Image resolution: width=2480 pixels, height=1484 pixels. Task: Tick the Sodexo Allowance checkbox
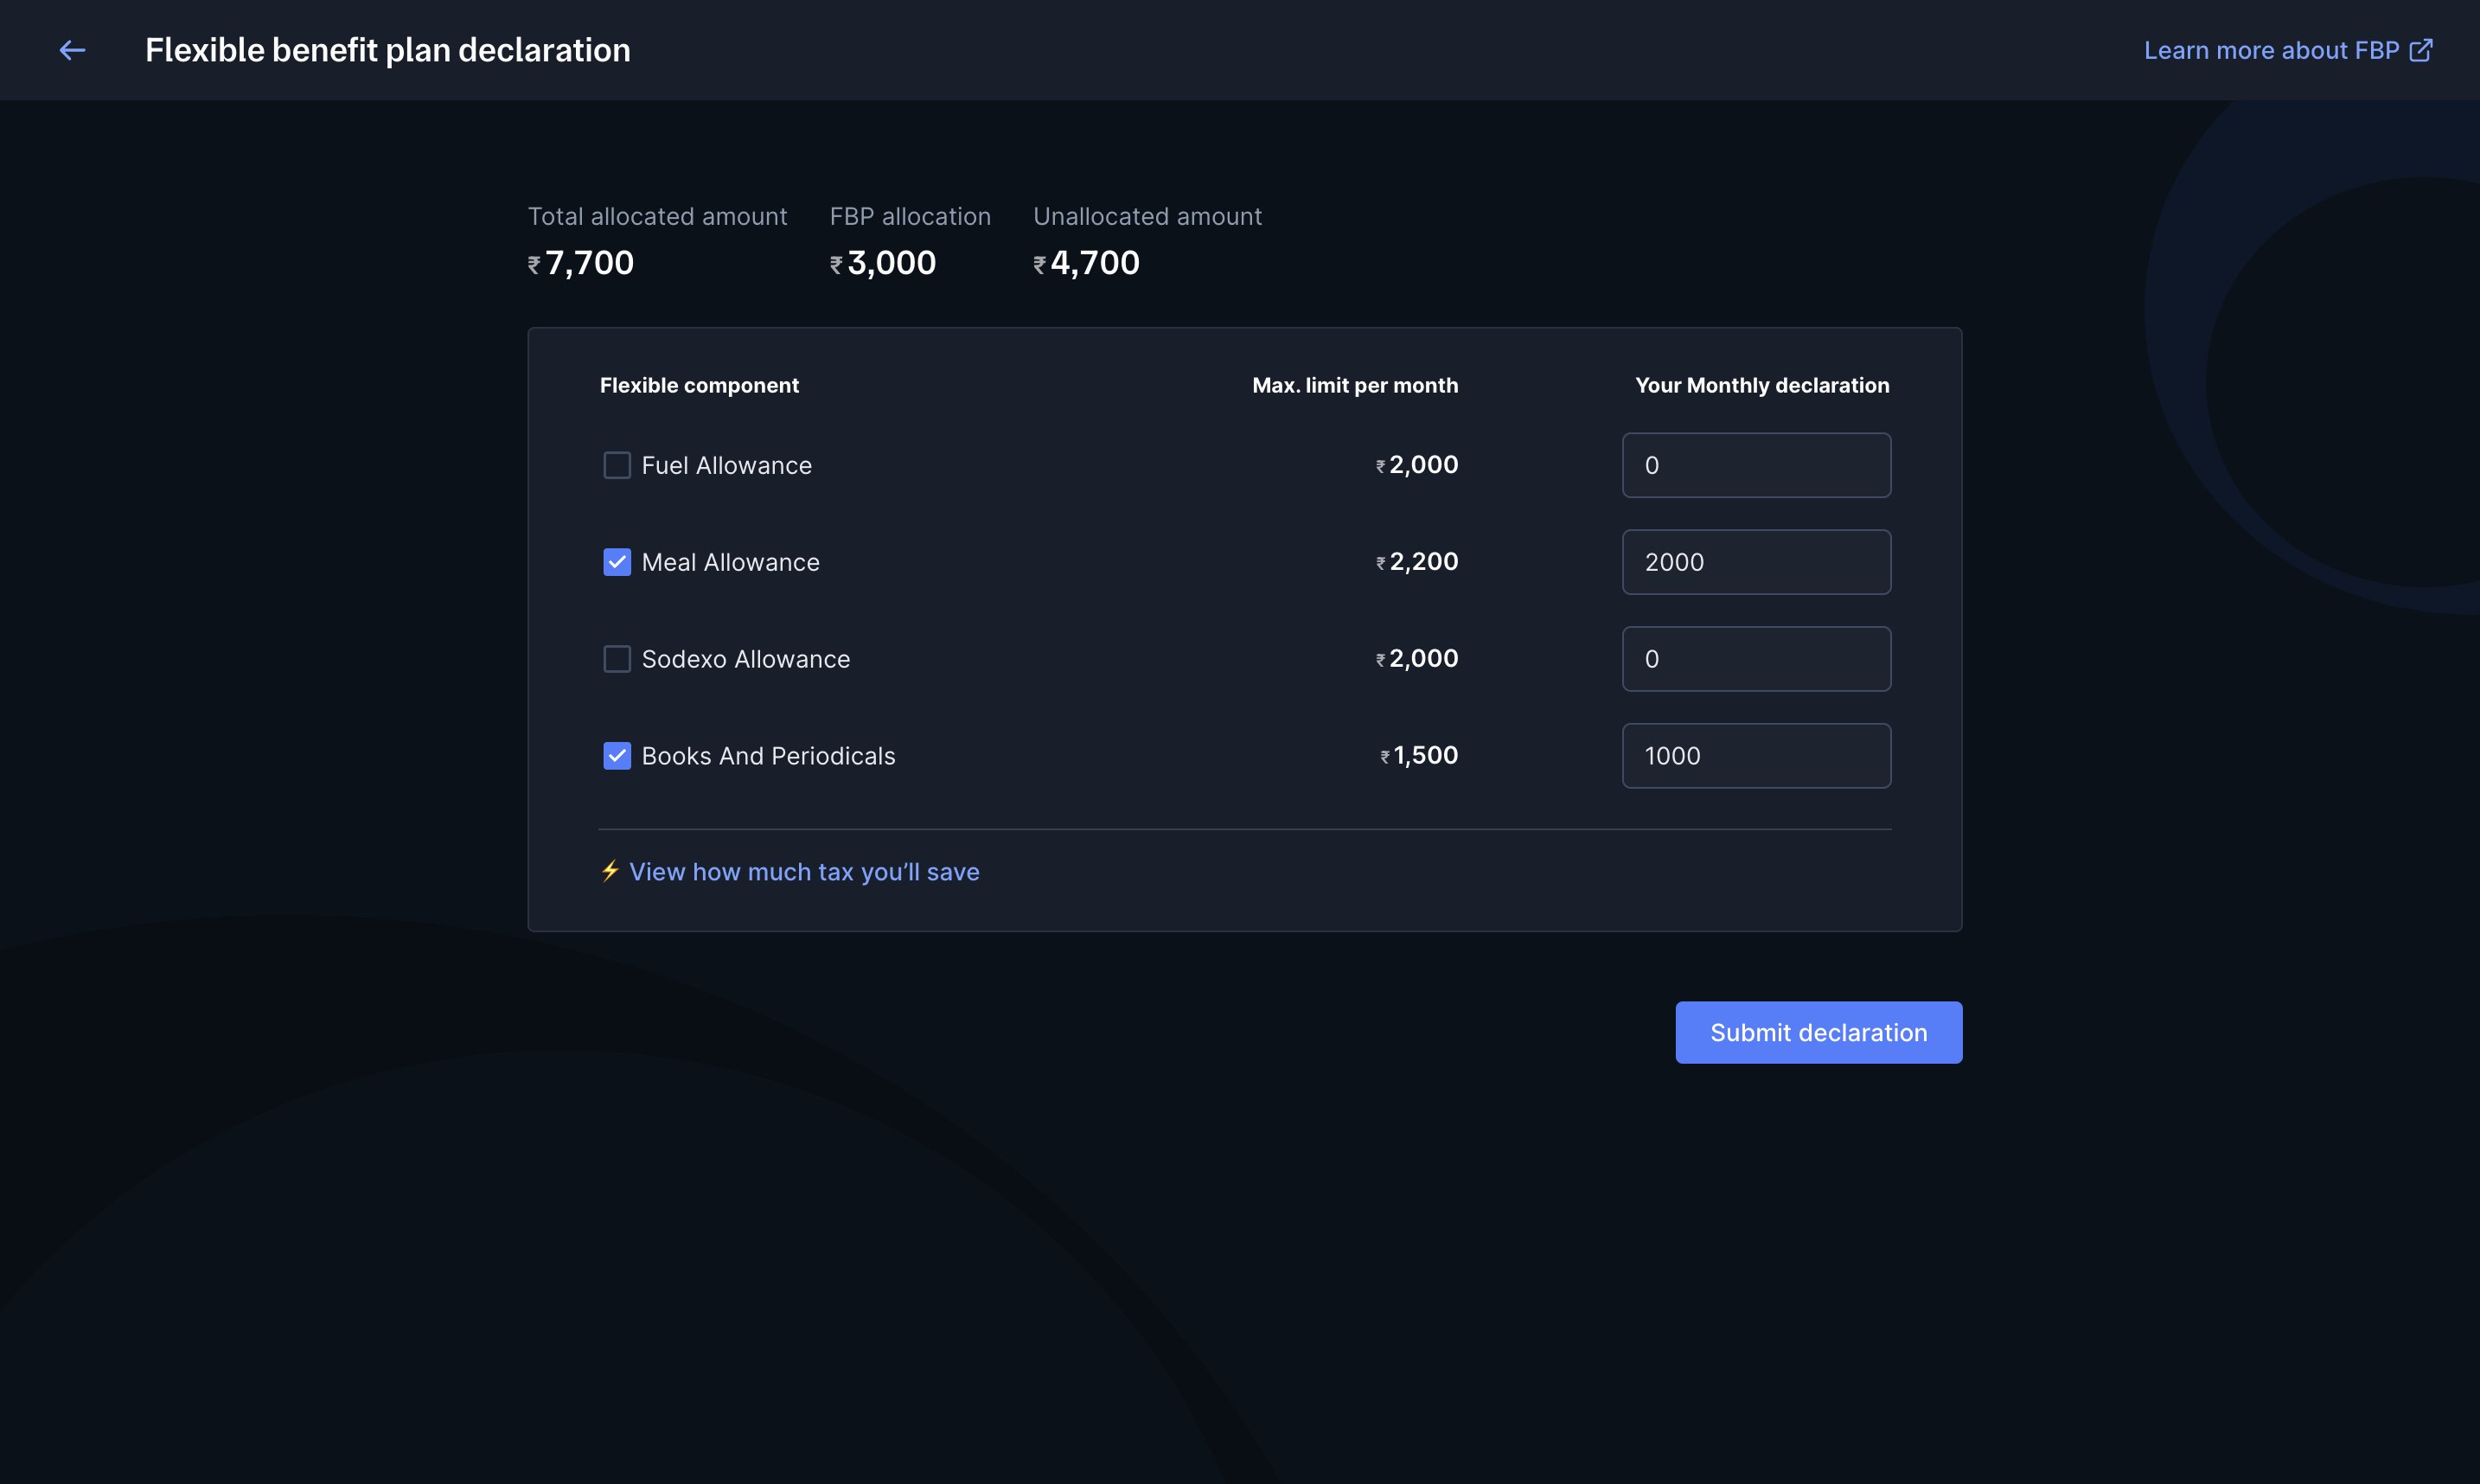pos(617,659)
